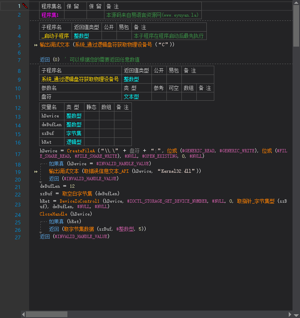This screenshot has height=318, width=300.
Task: Click the 数组 cell for bRet variable
Action: point(107,142)
